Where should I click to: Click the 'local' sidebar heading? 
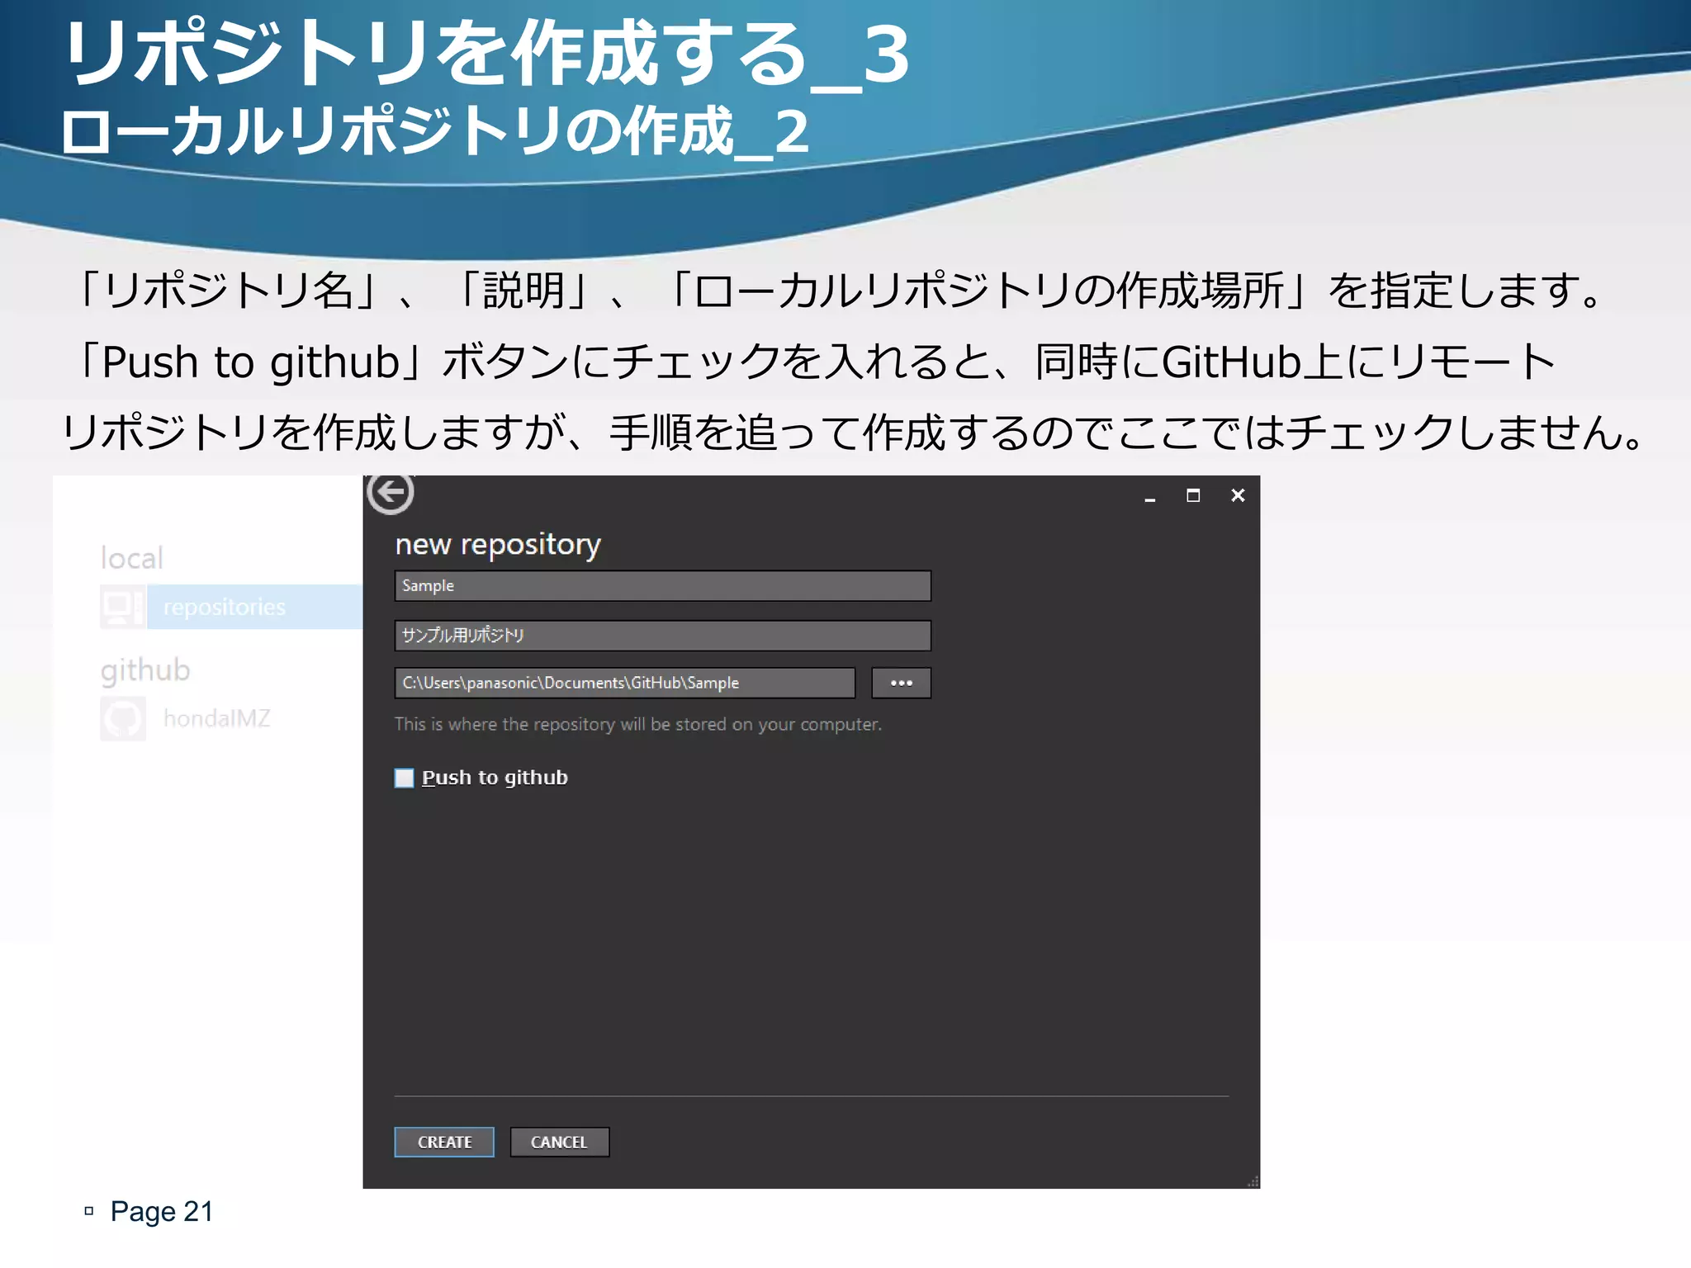point(132,558)
